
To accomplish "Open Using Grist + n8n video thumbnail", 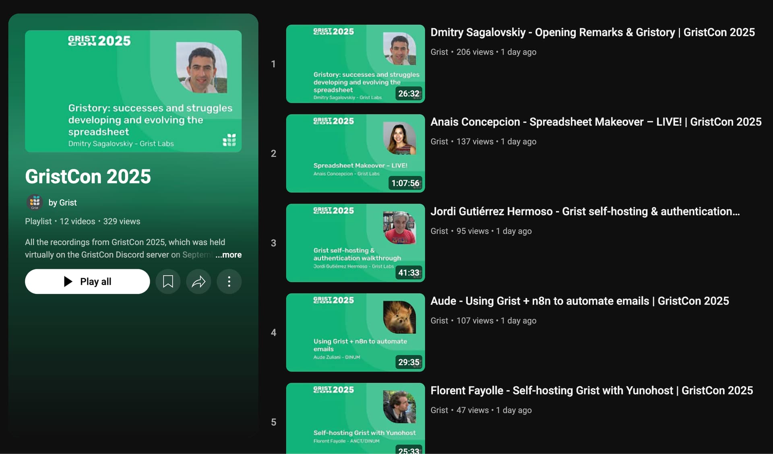I will (355, 332).
